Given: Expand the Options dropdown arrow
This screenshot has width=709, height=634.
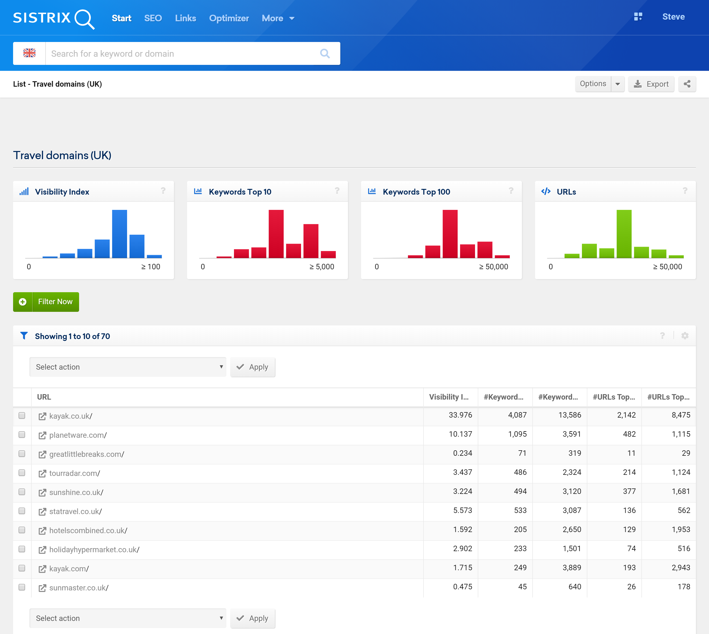Looking at the screenshot, I should click(618, 84).
